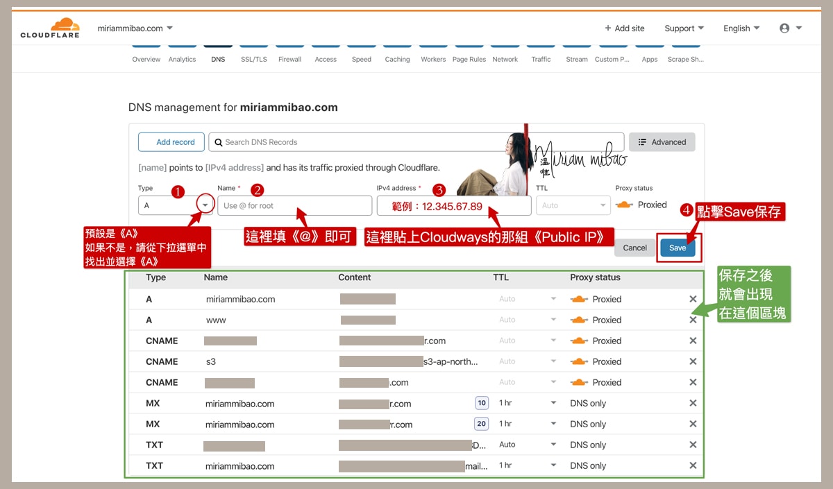Screen dimensions: 833x489
Task: Click the Proxy status column header
Action: pos(595,277)
